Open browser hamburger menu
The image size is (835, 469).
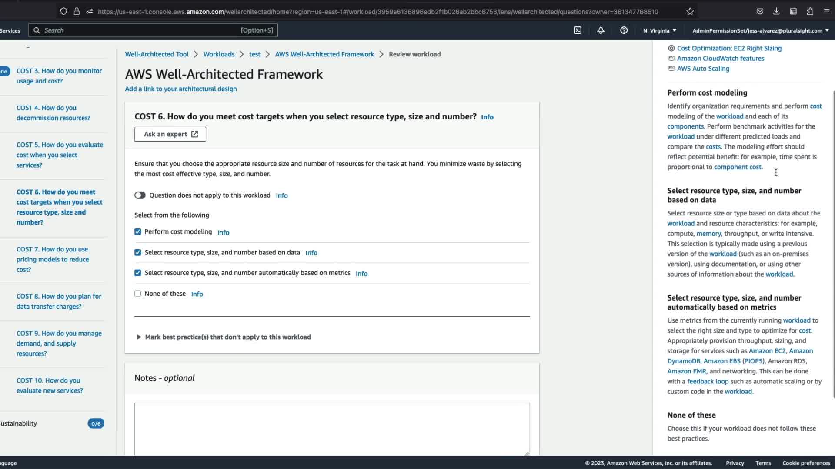pyautogui.click(x=826, y=12)
